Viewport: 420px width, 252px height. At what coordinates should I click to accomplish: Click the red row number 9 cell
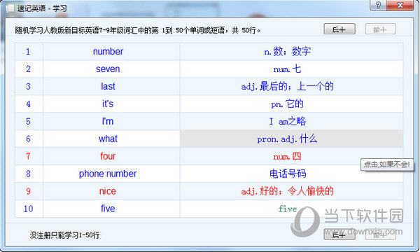[x=29, y=191]
